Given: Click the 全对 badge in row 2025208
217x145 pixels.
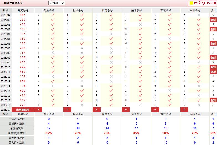Looking at the screenshot, I should 213,58.
